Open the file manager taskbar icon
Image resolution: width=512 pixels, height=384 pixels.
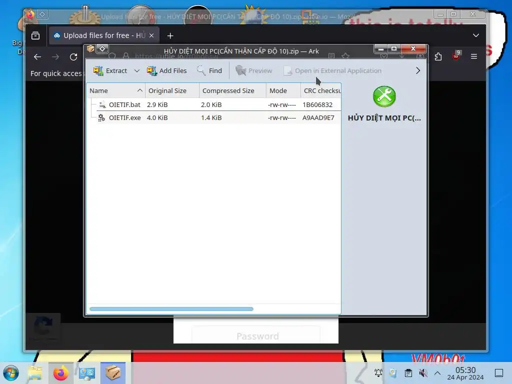coord(35,373)
